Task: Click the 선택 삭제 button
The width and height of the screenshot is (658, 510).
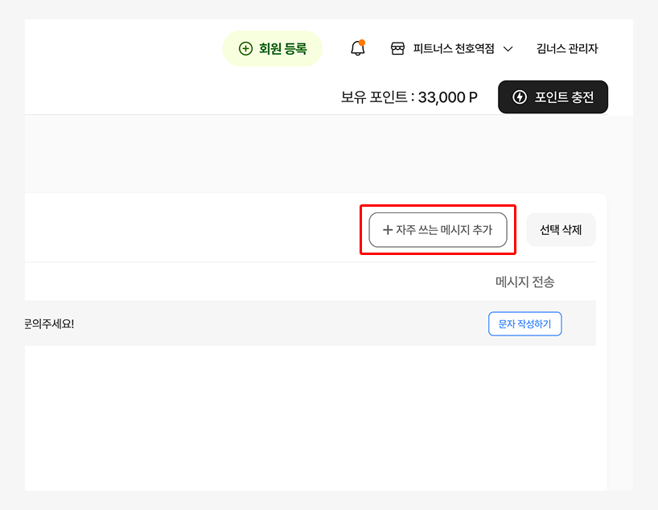Action: (561, 229)
